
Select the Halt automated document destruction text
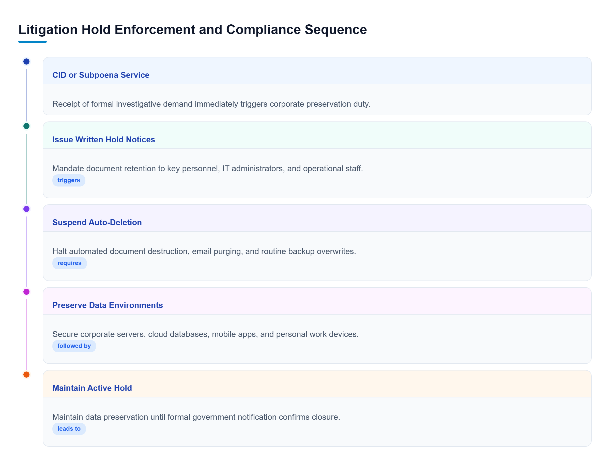[204, 251]
